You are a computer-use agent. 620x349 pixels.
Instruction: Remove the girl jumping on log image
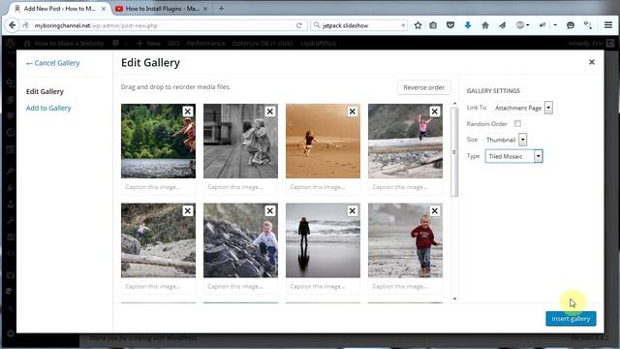tap(435, 111)
